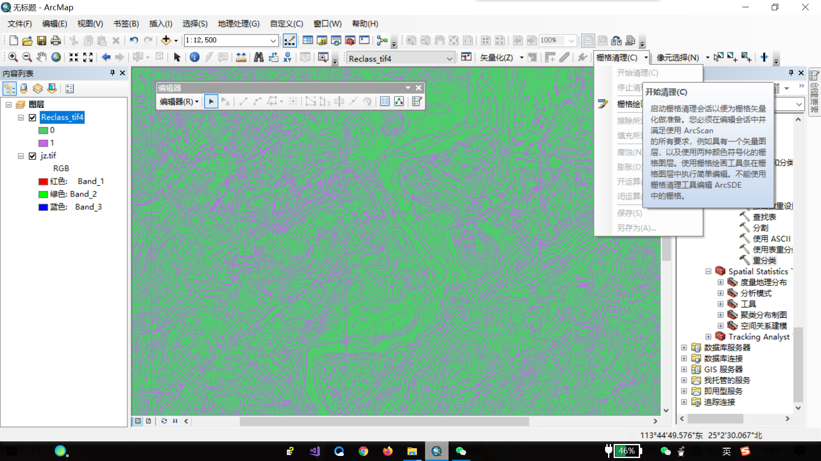
Task: Select the Edit tool in Editor toolbar
Action: (x=211, y=102)
